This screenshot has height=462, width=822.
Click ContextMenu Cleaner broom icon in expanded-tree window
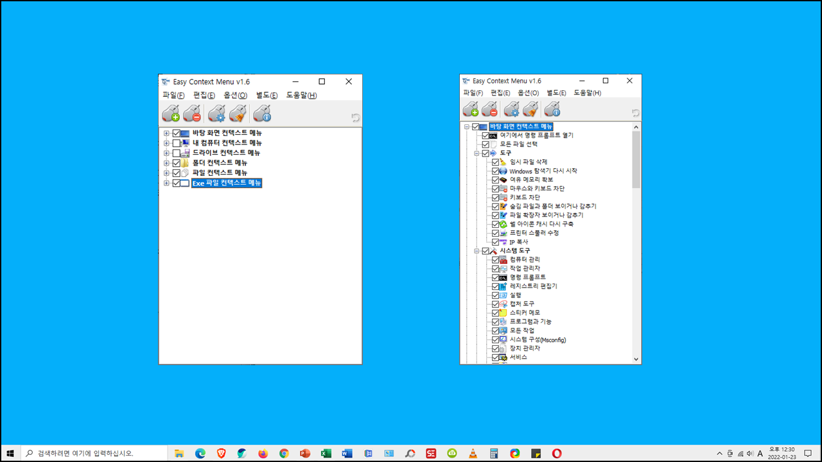pyautogui.click(x=530, y=110)
